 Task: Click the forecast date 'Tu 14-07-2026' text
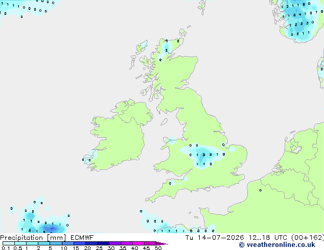click(x=215, y=238)
